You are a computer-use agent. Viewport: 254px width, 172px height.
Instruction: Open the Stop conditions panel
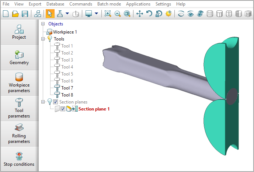point(19,159)
